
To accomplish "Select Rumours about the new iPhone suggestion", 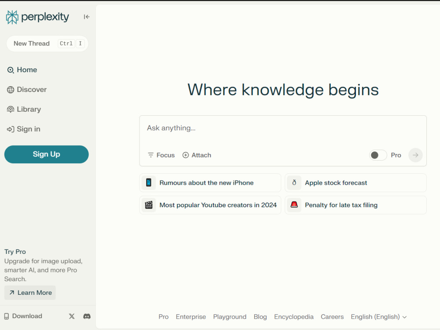I will pyautogui.click(x=210, y=183).
